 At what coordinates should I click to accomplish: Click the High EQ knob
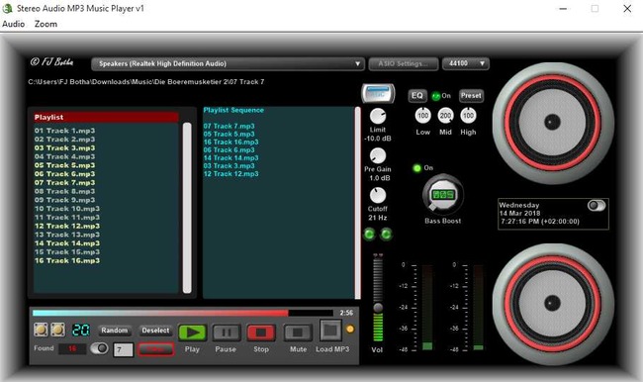point(468,116)
